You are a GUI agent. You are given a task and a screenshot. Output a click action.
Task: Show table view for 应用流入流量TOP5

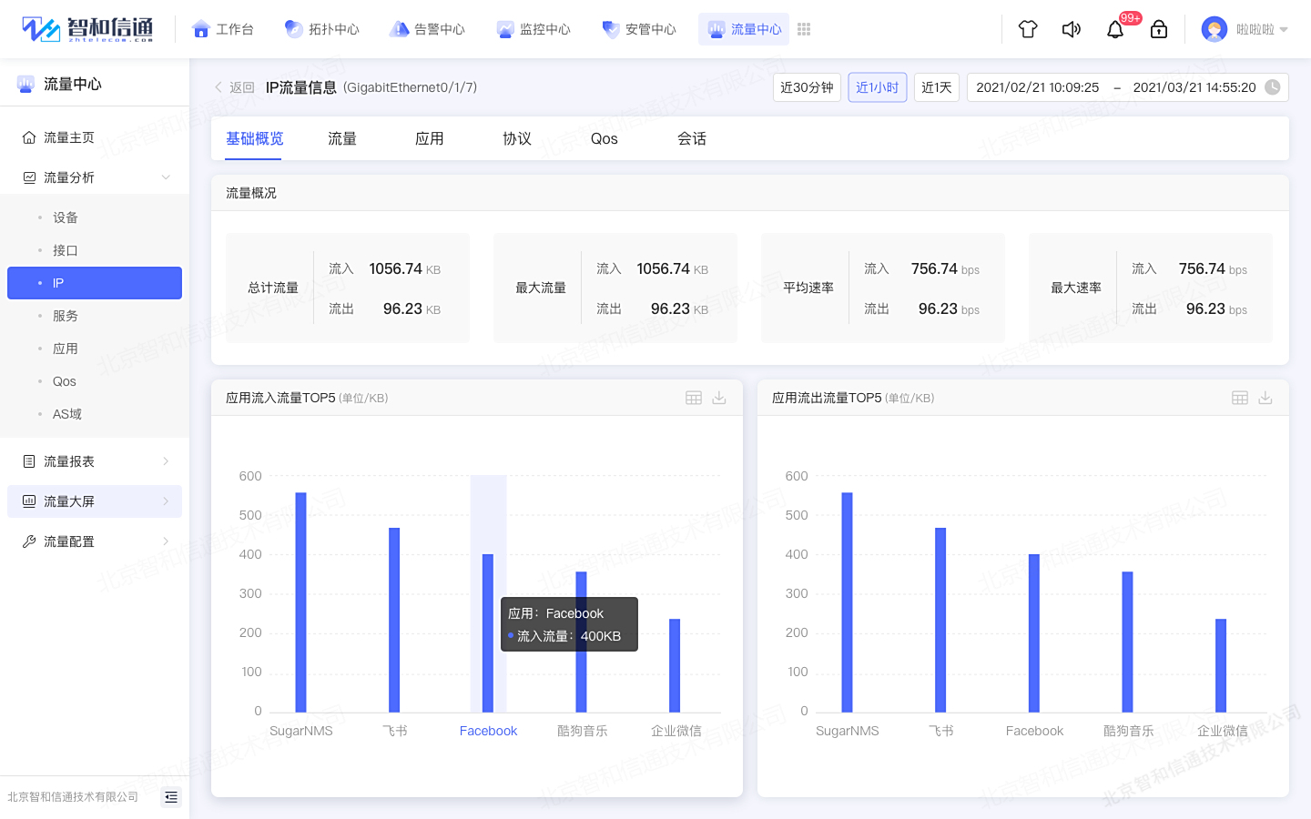point(694,398)
